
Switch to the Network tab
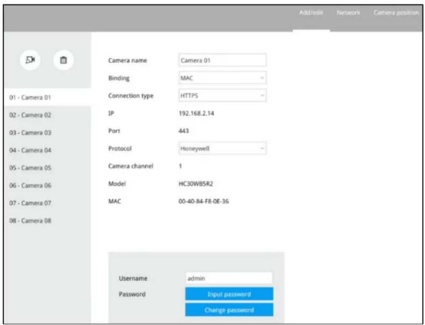pyautogui.click(x=348, y=13)
